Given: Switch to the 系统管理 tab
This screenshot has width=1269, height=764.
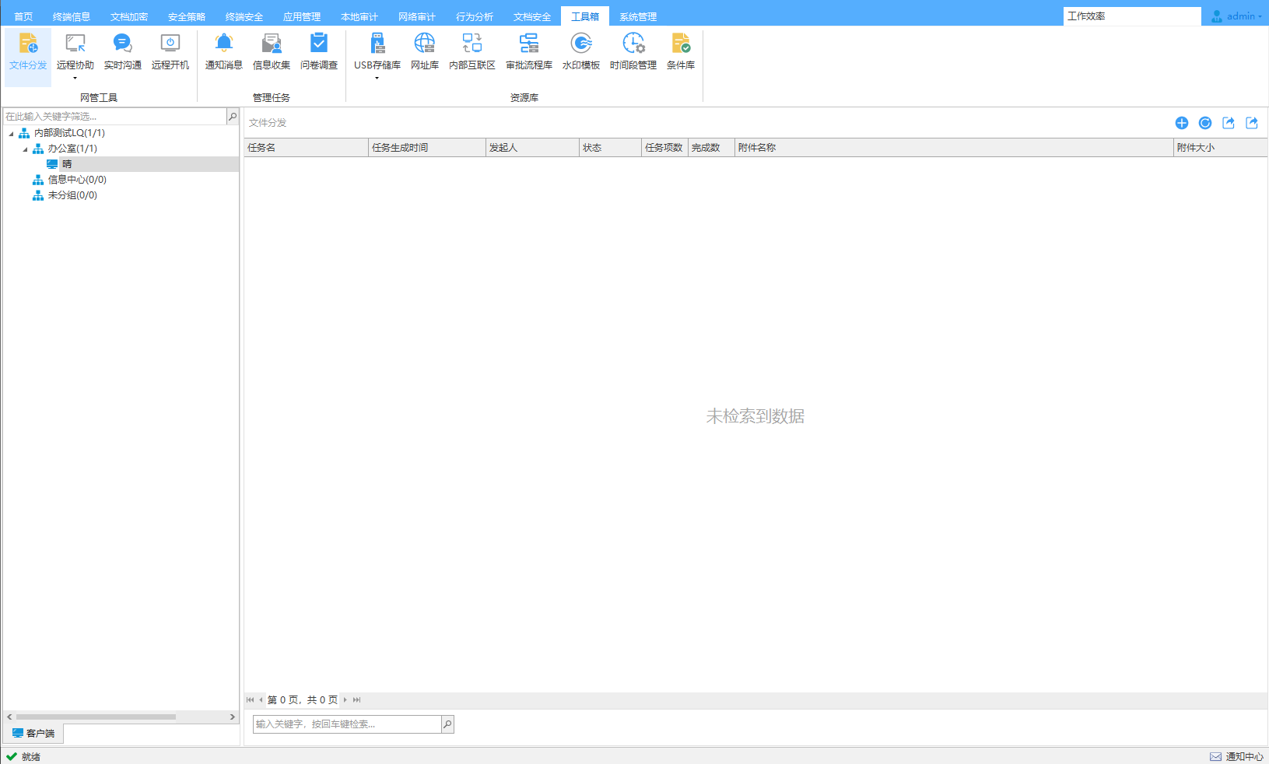Looking at the screenshot, I should coord(637,16).
